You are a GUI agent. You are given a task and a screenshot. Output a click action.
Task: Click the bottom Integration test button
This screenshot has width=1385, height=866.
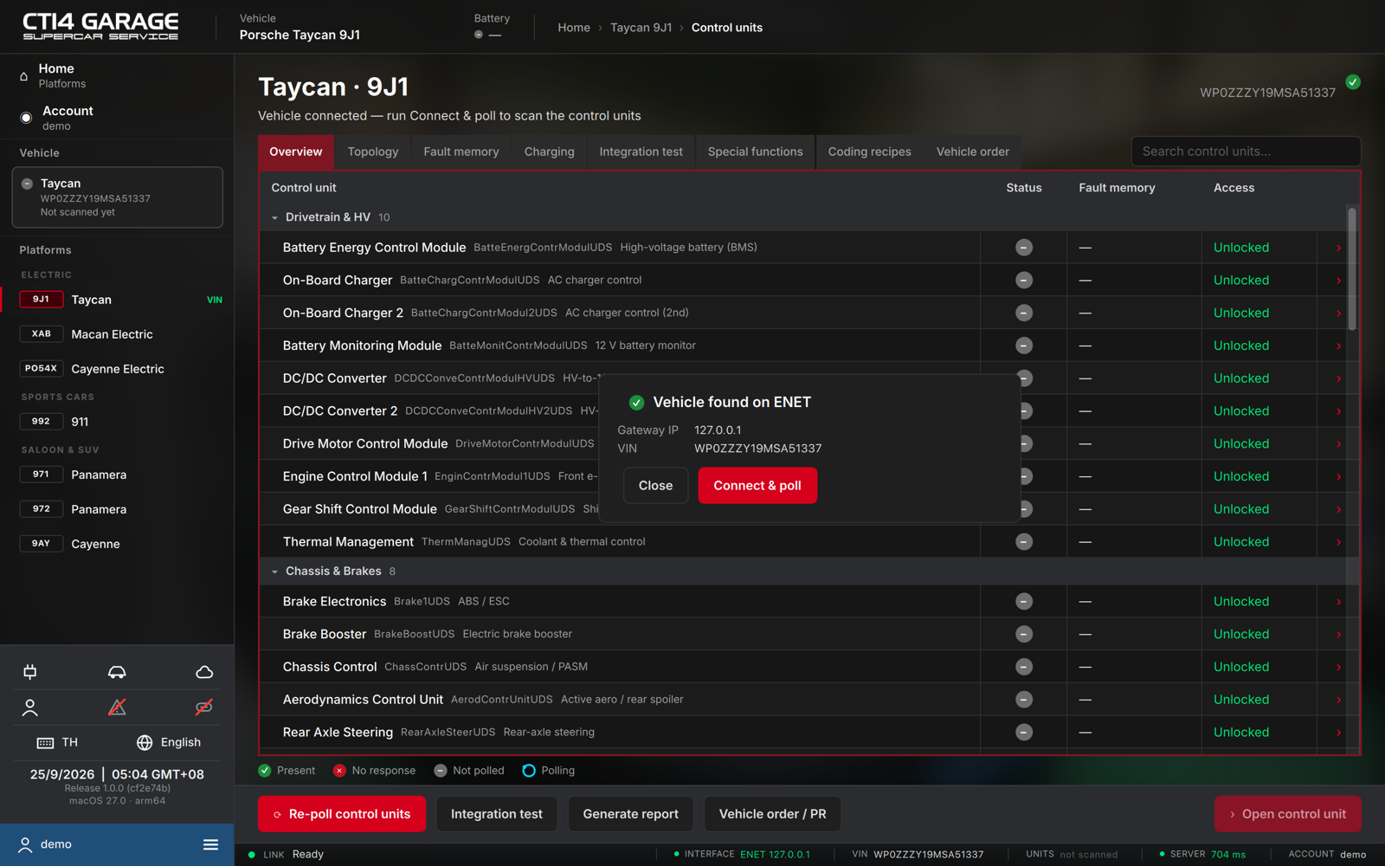pyautogui.click(x=497, y=814)
